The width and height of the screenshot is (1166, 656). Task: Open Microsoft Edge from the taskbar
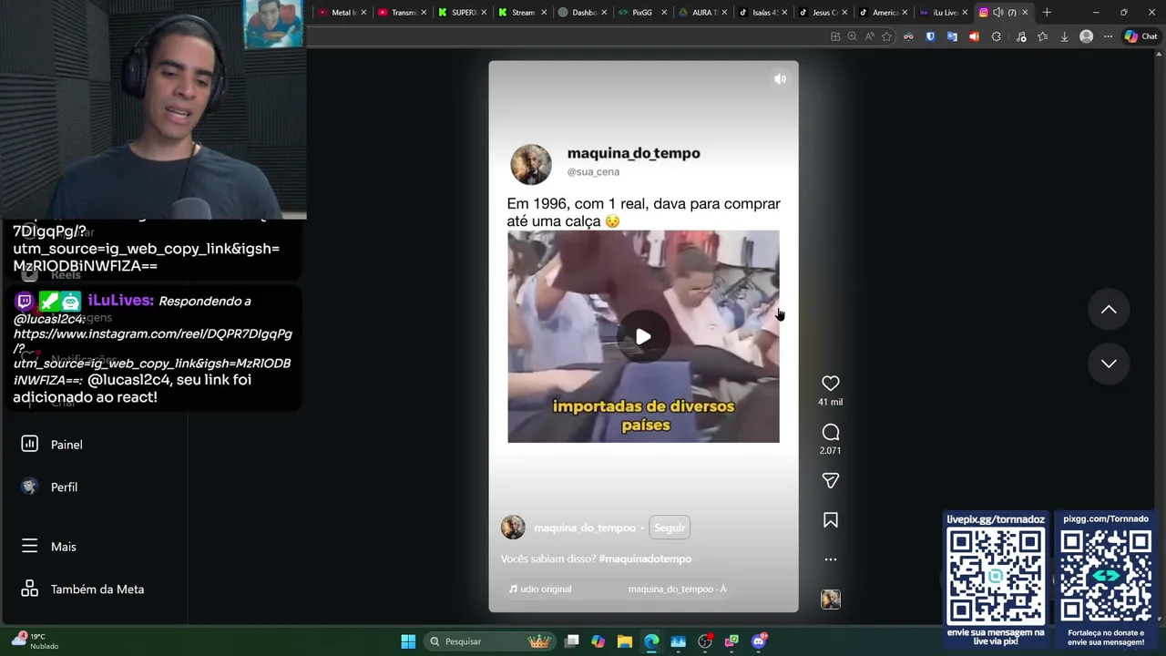(651, 641)
